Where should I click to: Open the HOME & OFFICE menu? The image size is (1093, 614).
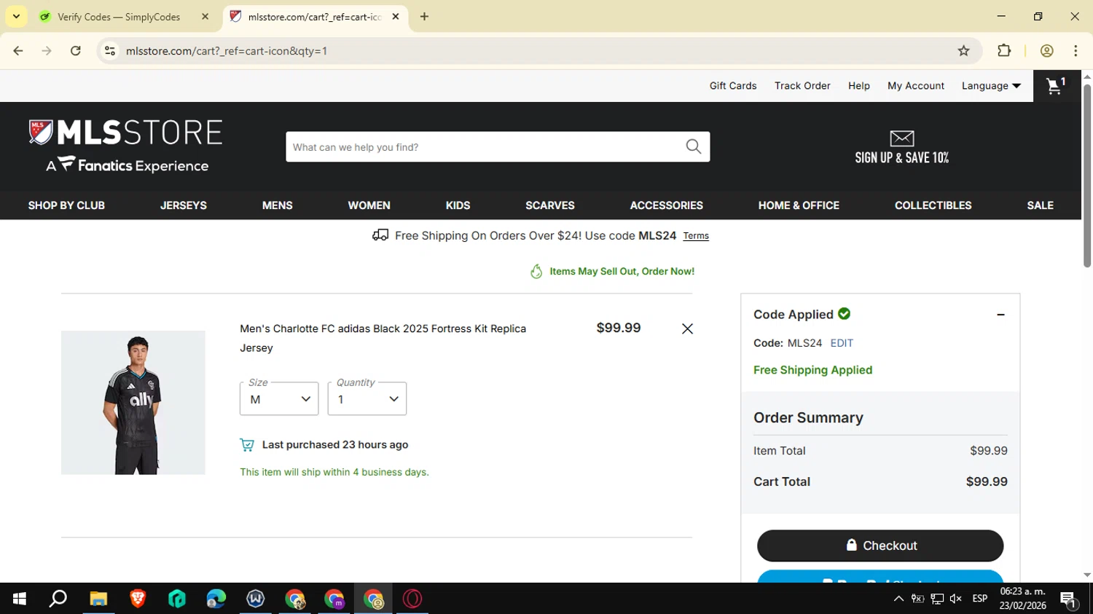[799, 205]
